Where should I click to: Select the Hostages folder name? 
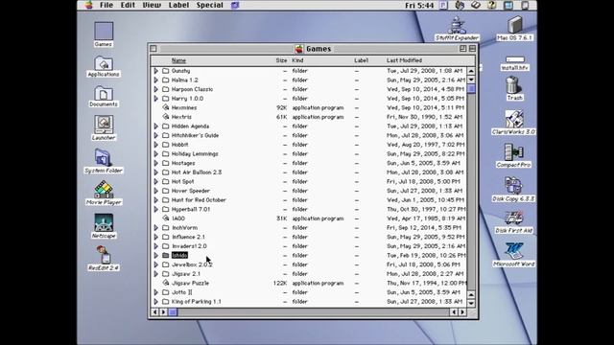click(183, 163)
